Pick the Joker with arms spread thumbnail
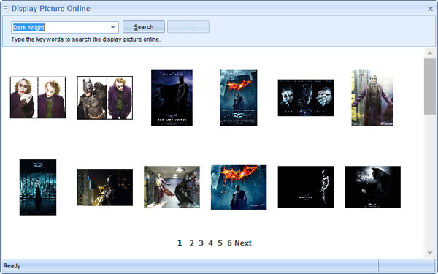Viewport: 438px width, 274px height. pos(372,98)
